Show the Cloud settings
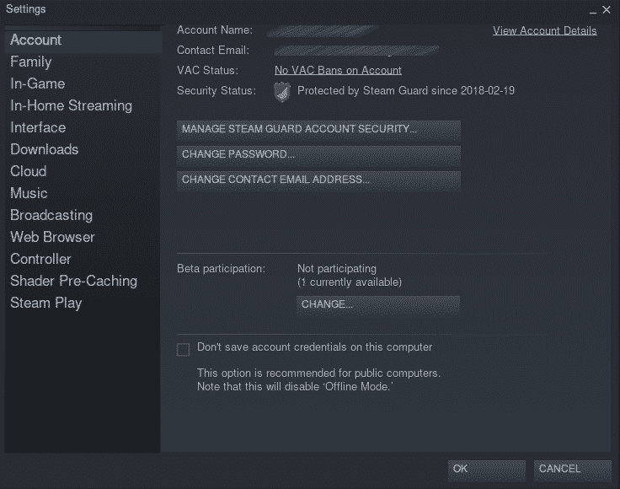 (x=28, y=171)
